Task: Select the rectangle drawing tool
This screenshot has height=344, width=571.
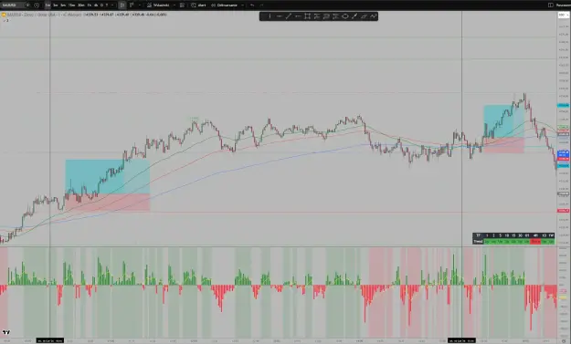Action: (x=307, y=16)
